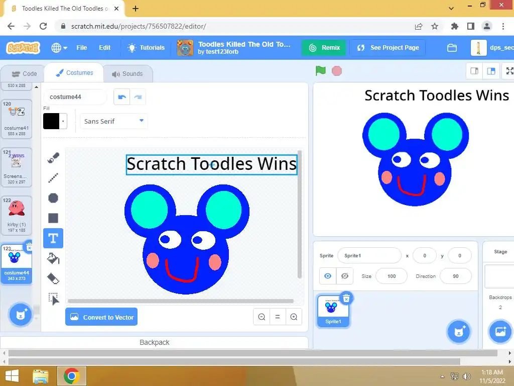Open the Sans Serif font dropdown

(114, 121)
